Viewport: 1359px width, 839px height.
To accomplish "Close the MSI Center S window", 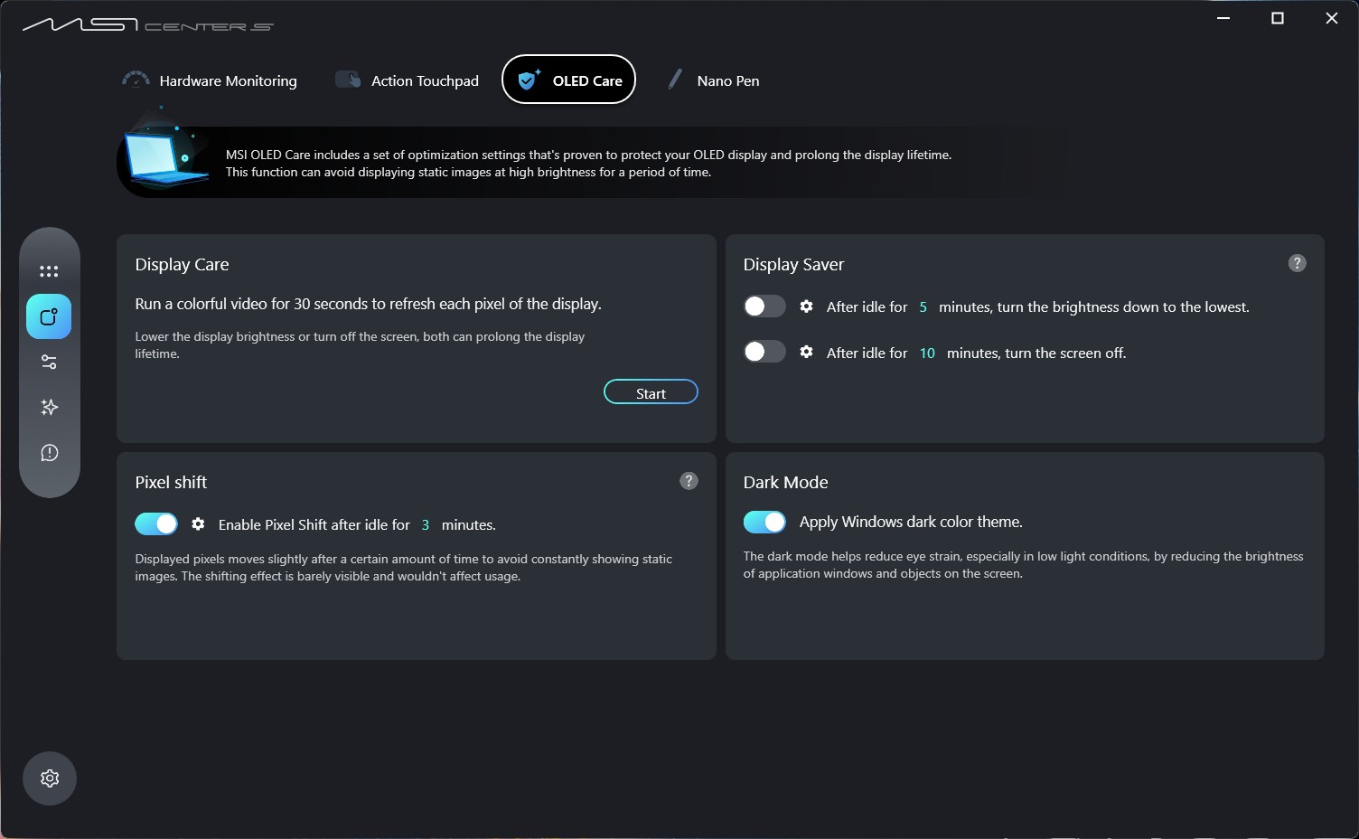I will coord(1331,18).
